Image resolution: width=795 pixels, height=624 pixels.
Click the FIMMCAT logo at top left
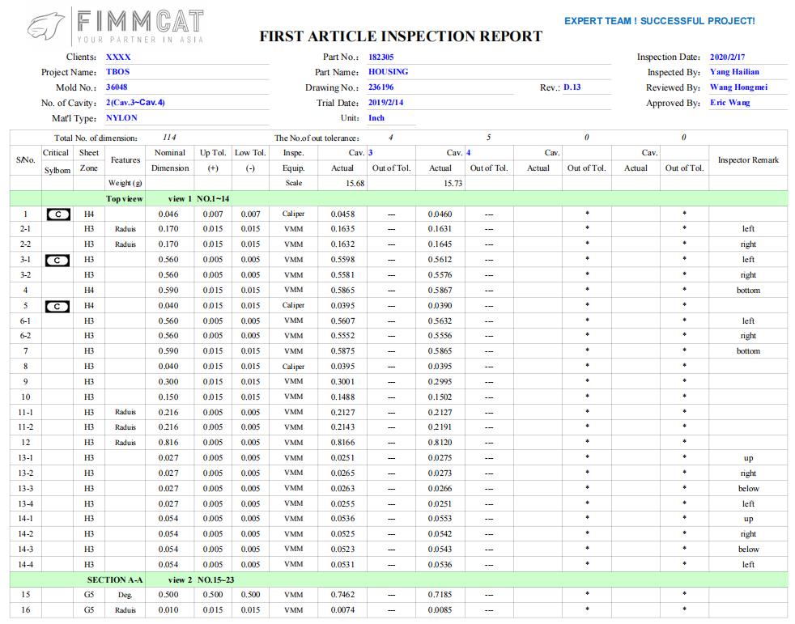coord(116,27)
